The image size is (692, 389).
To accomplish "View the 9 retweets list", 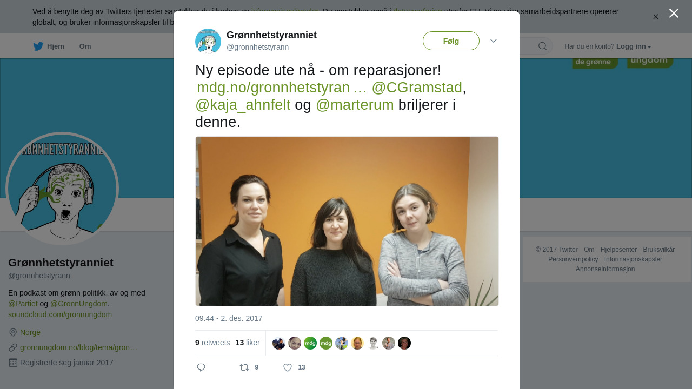I will click(x=212, y=343).
